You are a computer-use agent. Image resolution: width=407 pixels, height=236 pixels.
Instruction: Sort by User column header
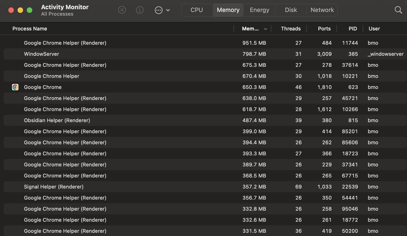coord(374,29)
